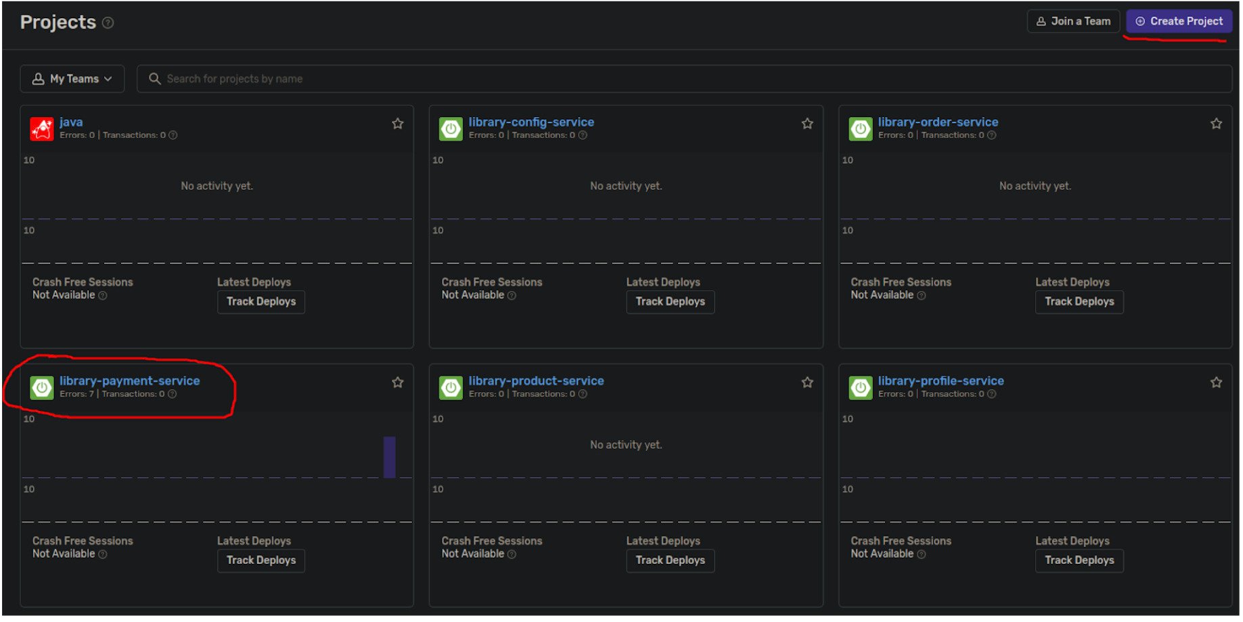Click Track Deploys for library-product-service

pyautogui.click(x=671, y=560)
